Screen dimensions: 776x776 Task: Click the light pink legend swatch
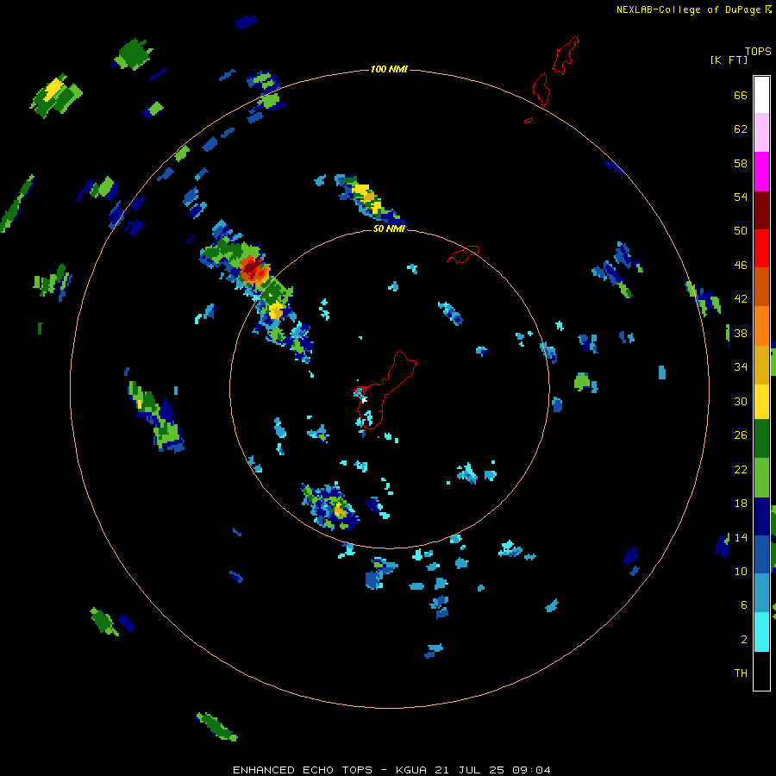coord(761,132)
